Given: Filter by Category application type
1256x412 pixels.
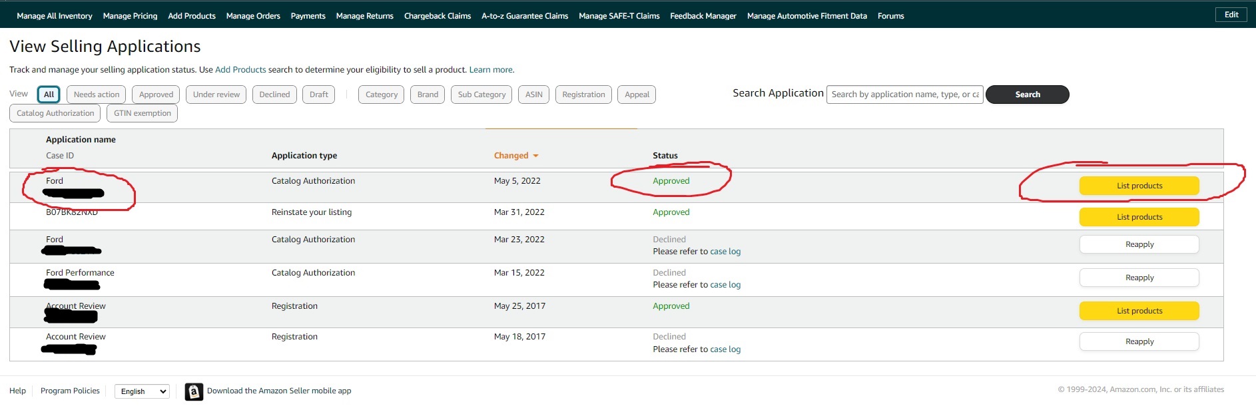Looking at the screenshot, I should pyautogui.click(x=382, y=95).
